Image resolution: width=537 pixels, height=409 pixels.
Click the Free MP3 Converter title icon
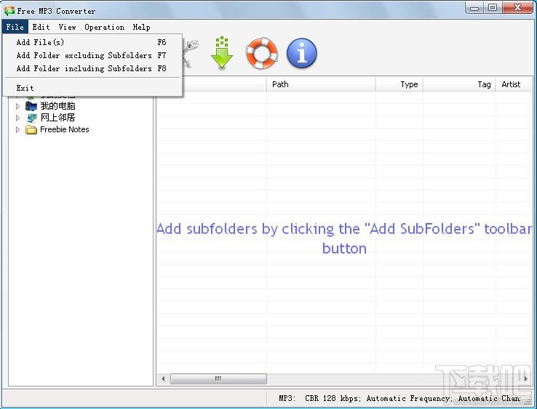tap(9, 11)
